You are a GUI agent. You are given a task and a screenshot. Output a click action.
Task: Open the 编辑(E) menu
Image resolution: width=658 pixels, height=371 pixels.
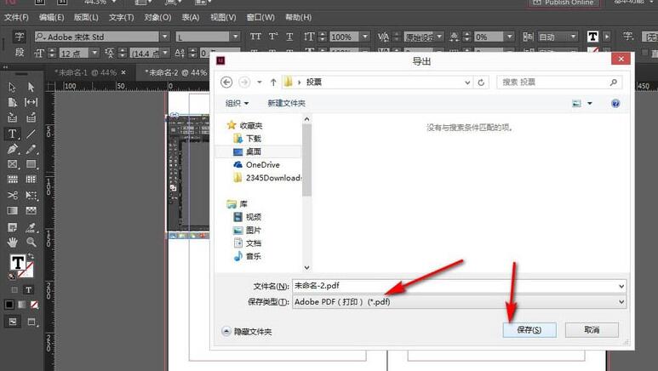[x=51, y=18]
